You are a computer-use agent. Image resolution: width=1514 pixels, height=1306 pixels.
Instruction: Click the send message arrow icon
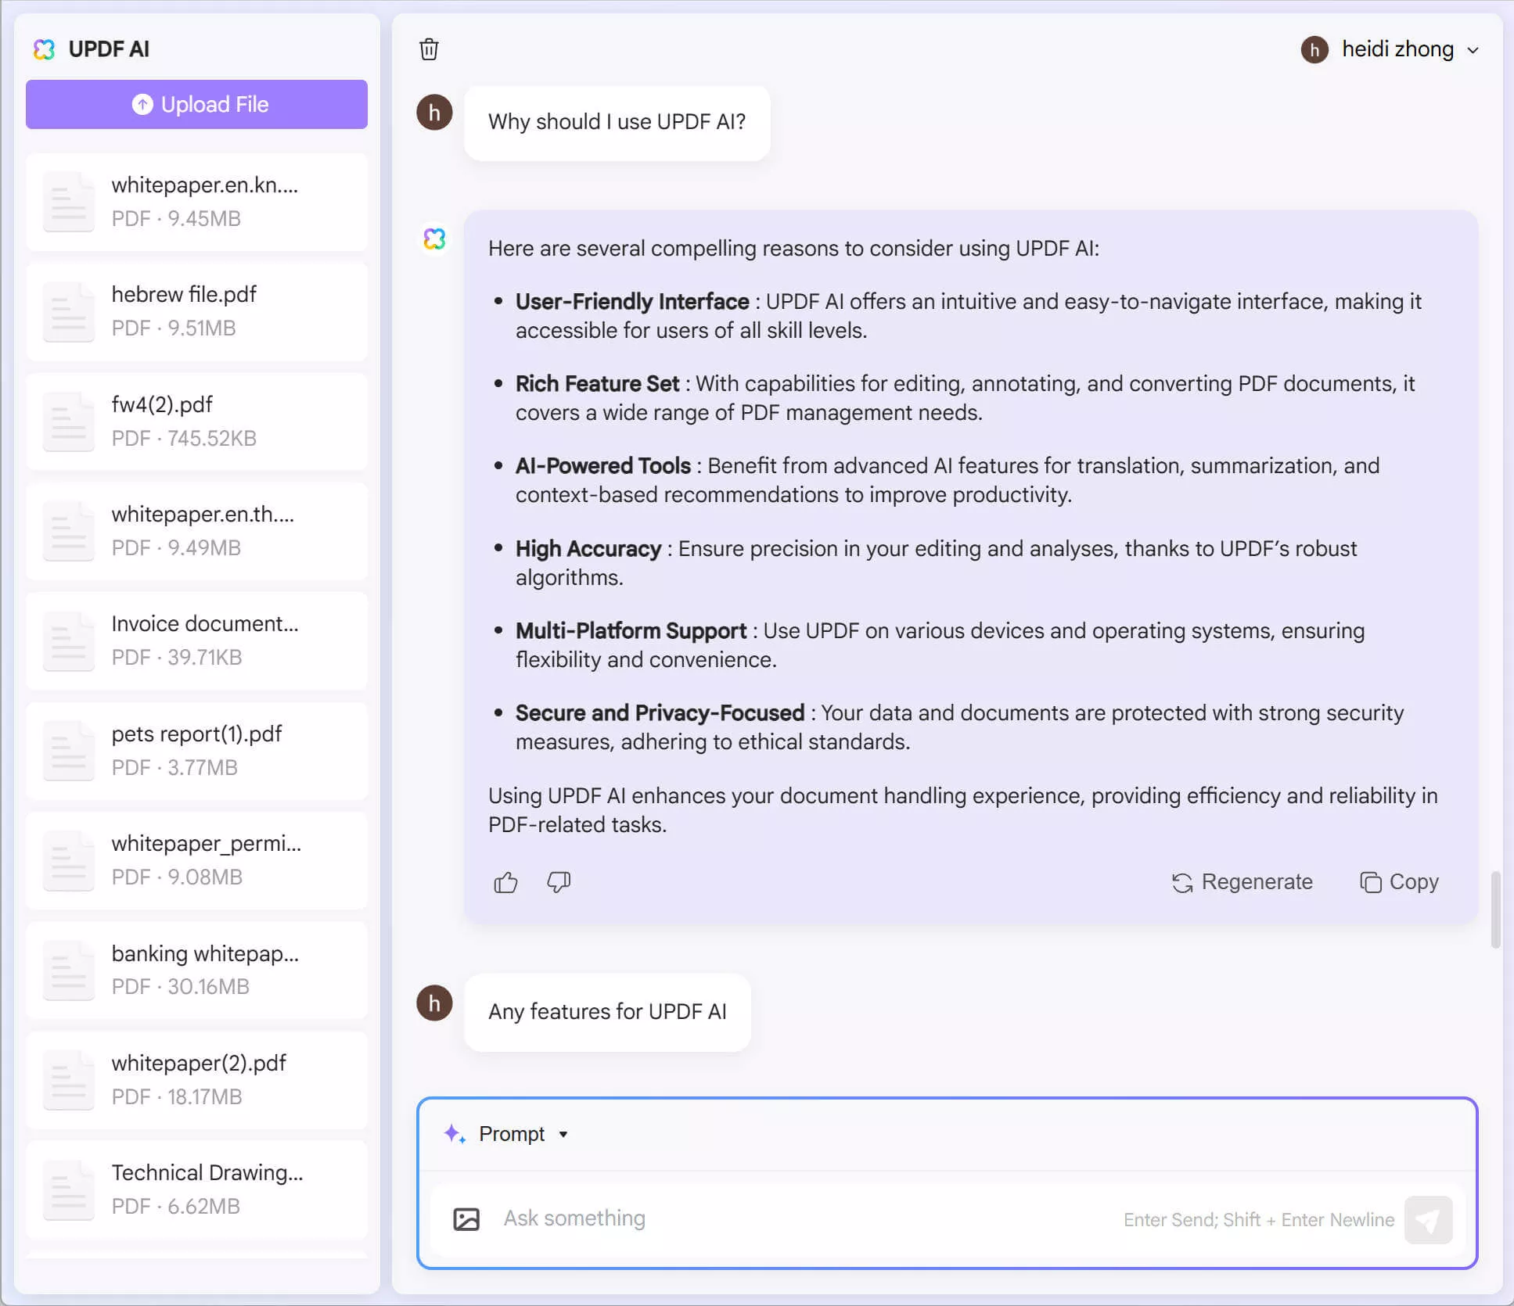(x=1427, y=1219)
